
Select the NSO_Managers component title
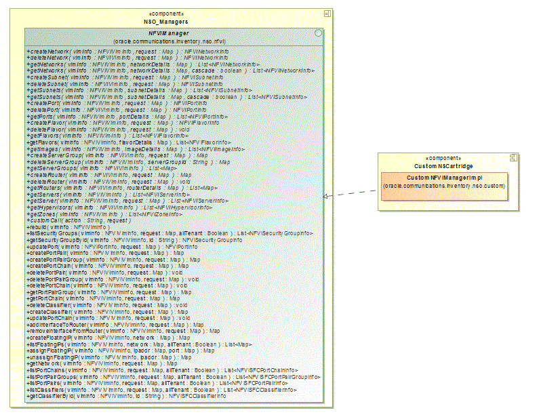point(165,22)
